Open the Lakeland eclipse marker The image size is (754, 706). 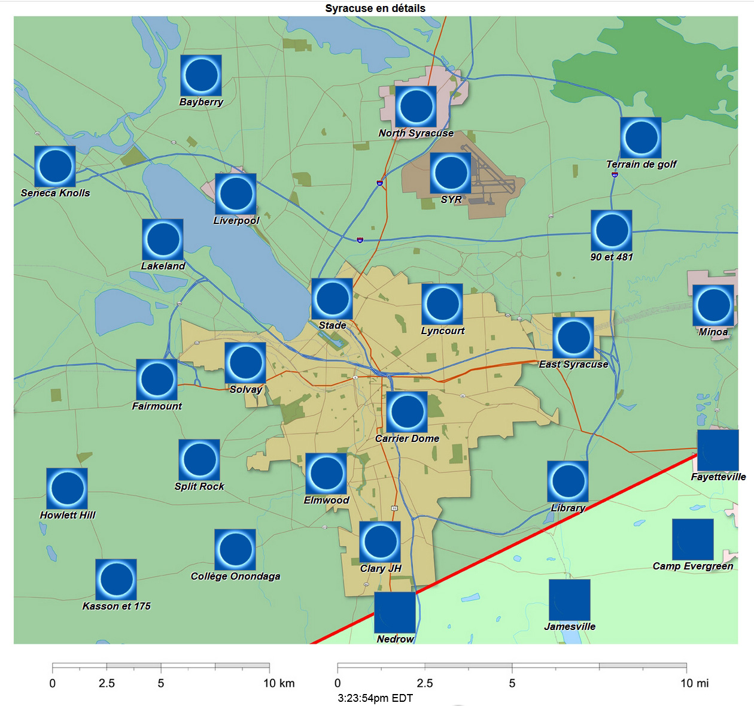point(163,240)
